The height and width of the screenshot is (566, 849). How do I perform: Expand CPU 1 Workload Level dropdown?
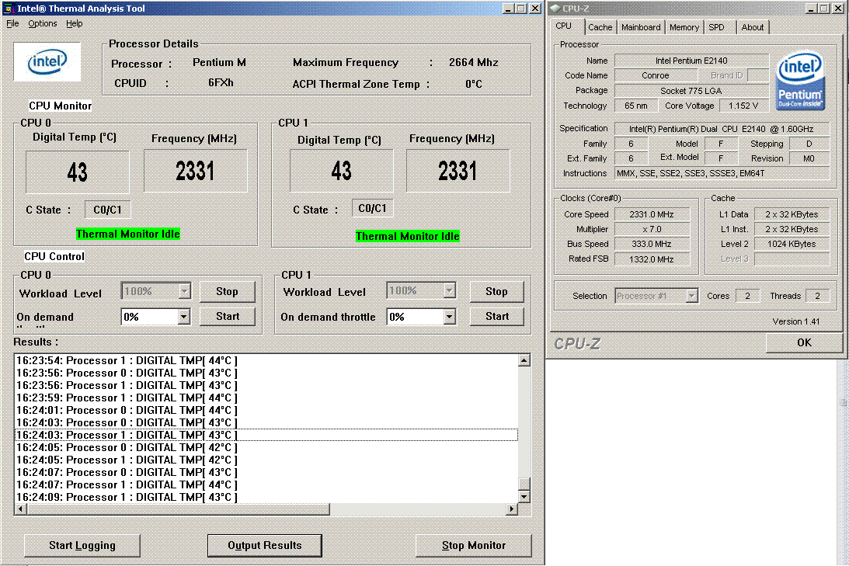coord(450,290)
